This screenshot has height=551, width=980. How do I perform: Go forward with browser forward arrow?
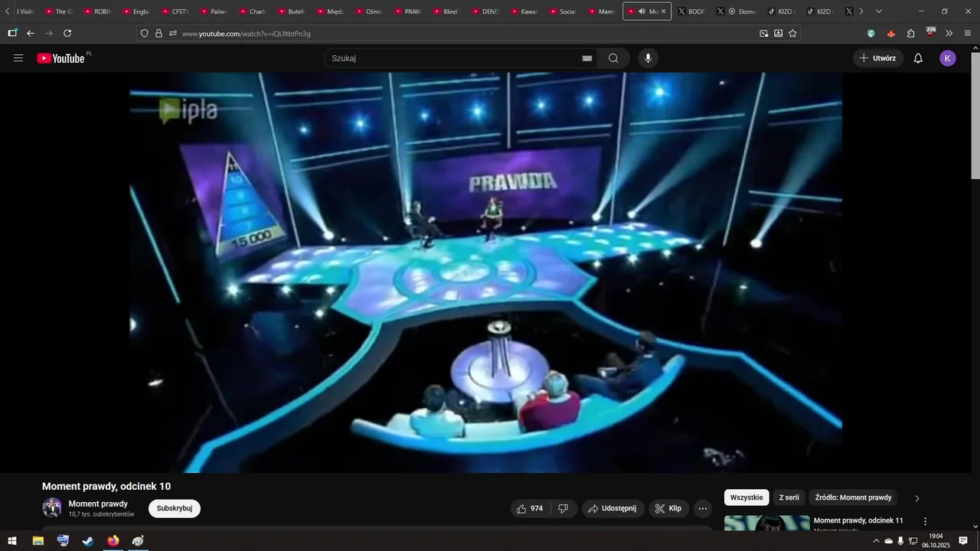click(49, 33)
